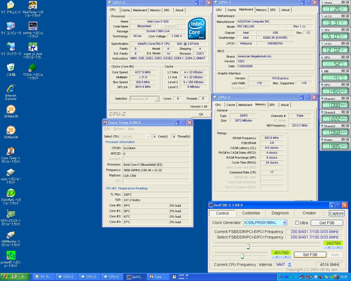Click the MMT stepper next to Internal
The width and height of the screenshot is (351, 281).
[289, 265]
